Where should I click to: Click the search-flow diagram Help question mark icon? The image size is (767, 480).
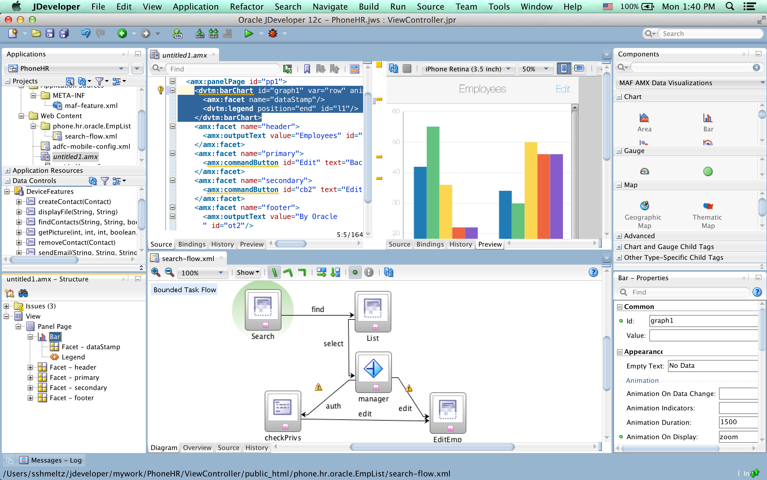[593, 272]
